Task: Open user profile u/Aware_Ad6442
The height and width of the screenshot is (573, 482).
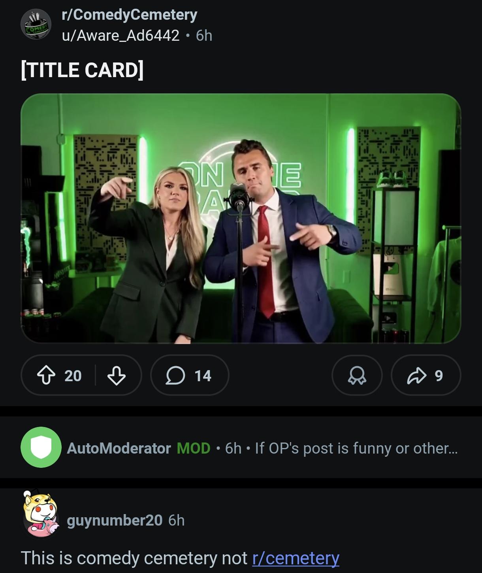Action: click(120, 36)
